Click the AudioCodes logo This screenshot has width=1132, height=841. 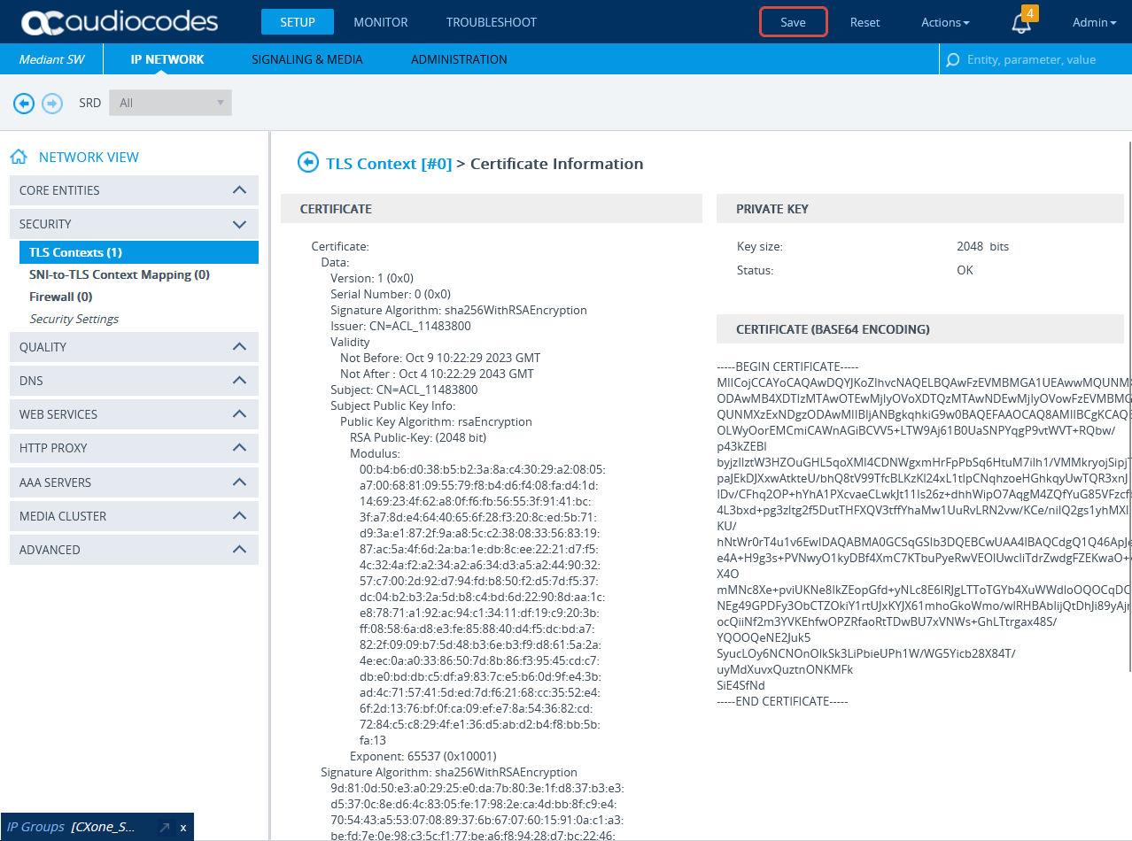coord(120,21)
